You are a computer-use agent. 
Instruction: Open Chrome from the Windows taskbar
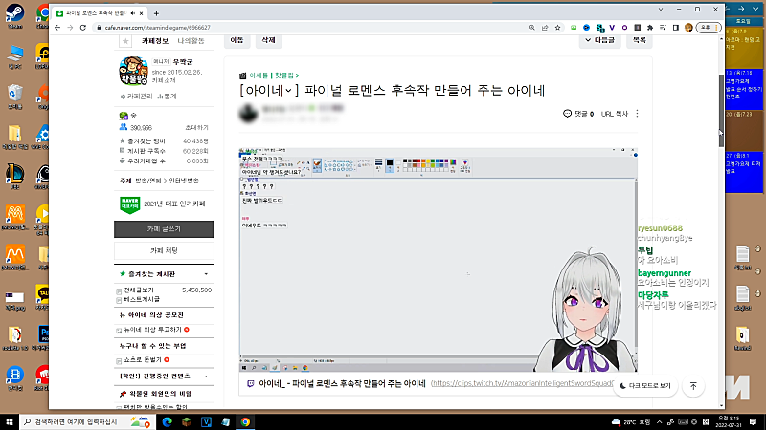click(246, 421)
